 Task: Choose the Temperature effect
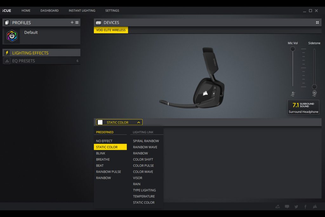pos(144,196)
